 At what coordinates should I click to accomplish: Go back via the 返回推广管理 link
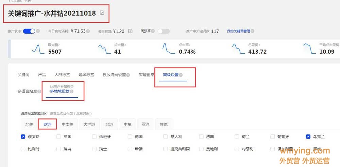tap(20, 1)
